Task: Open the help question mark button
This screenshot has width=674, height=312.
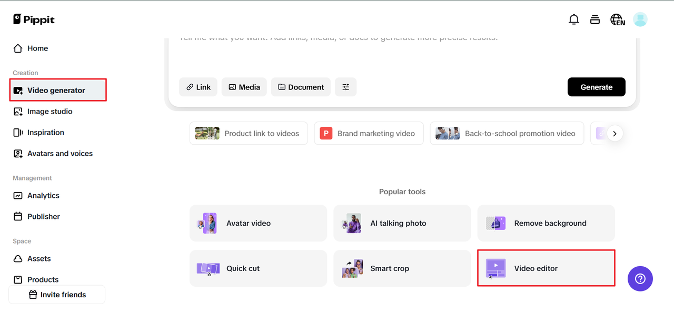Action: click(640, 279)
